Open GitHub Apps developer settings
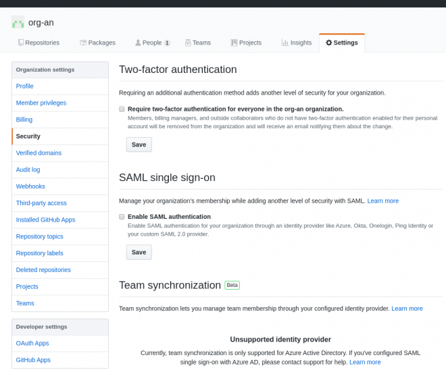This screenshot has height=370, width=446. pyautogui.click(x=60, y=360)
